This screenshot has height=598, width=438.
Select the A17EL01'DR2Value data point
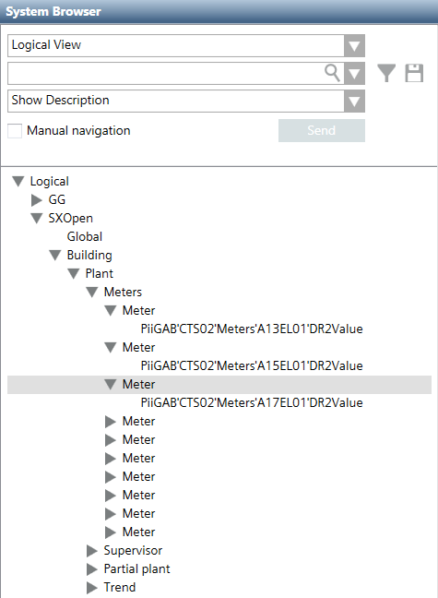point(252,402)
